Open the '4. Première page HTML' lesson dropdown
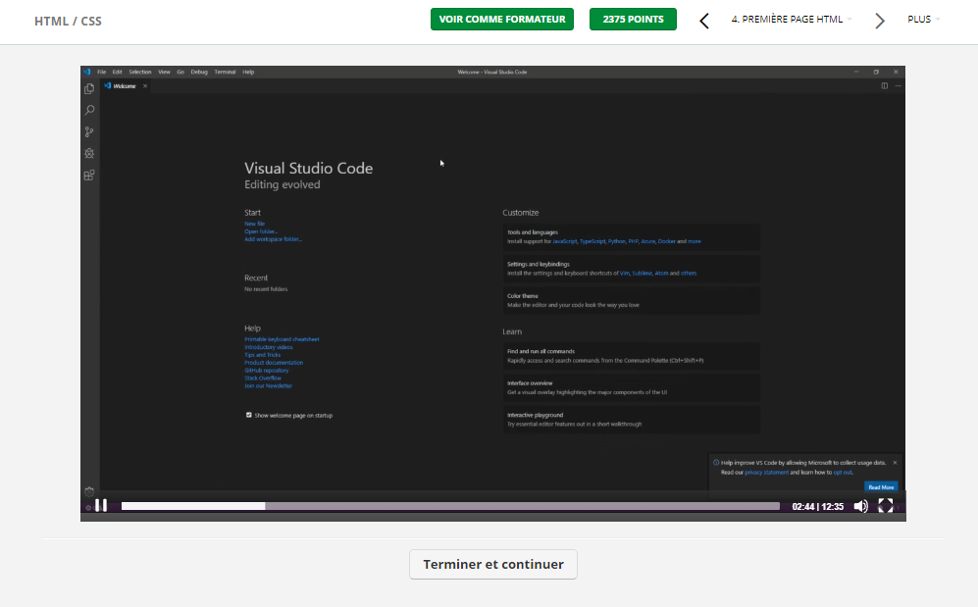The image size is (978, 607). coord(791,20)
